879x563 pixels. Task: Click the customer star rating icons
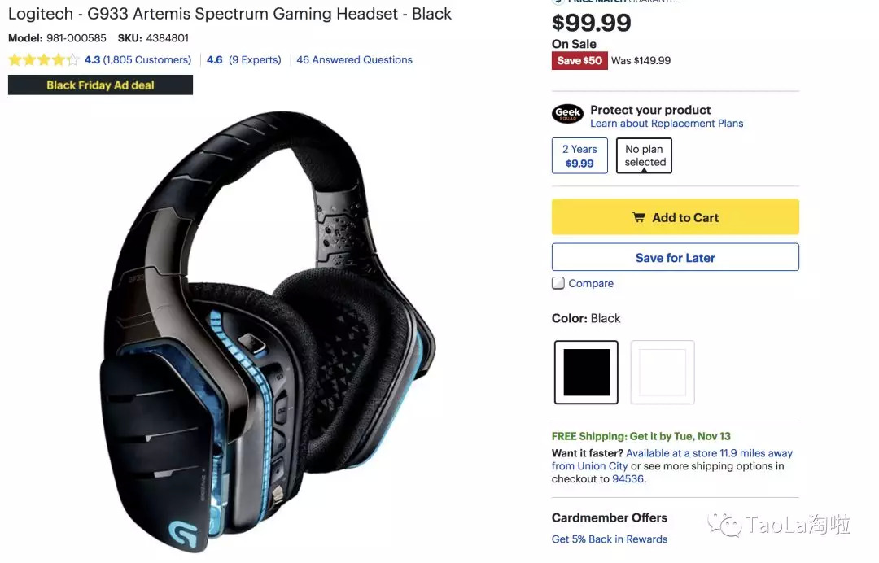(x=44, y=60)
